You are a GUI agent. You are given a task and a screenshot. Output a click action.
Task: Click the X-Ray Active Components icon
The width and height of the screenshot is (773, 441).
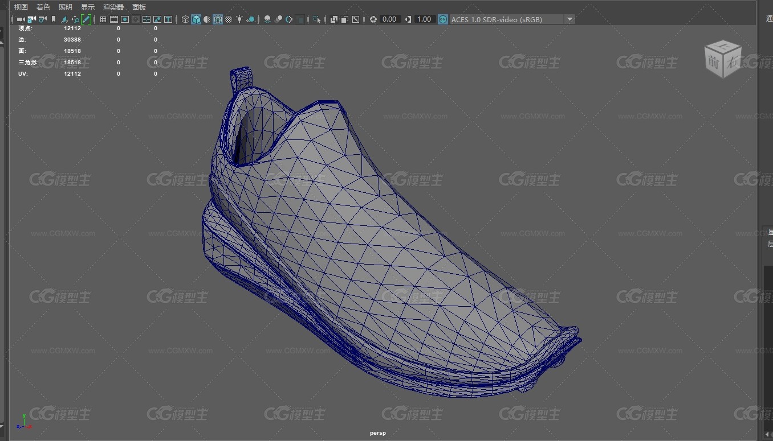(x=344, y=19)
